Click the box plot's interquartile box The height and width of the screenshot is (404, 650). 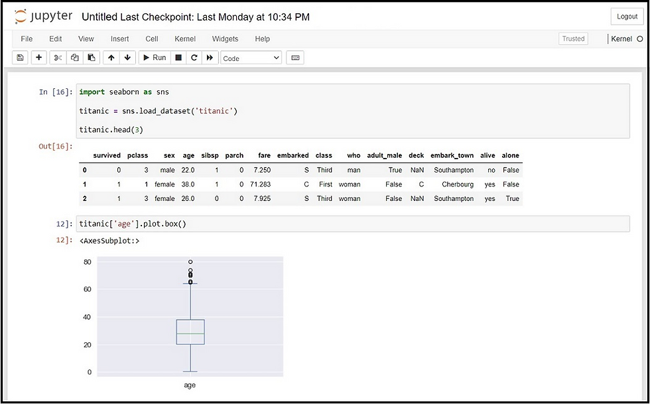click(190, 332)
